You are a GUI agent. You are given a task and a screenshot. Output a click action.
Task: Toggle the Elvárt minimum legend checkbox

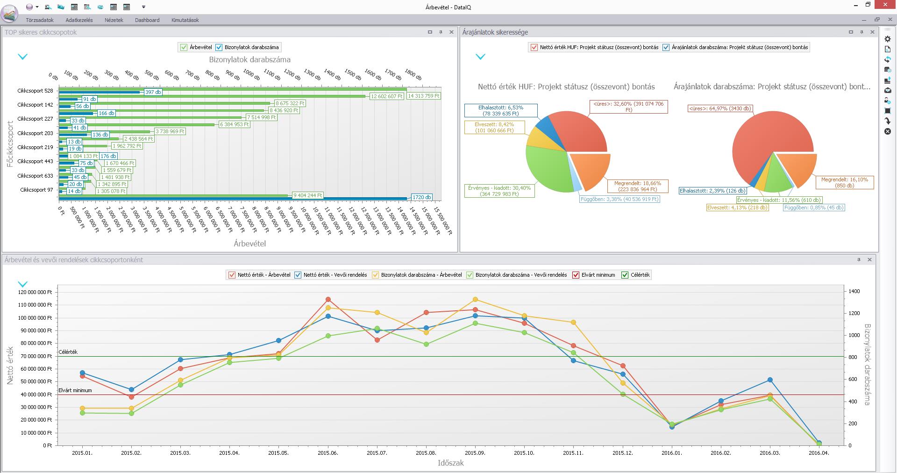coord(576,275)
